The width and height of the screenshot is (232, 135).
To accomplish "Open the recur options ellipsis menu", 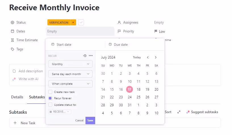I will click(91, 56).
